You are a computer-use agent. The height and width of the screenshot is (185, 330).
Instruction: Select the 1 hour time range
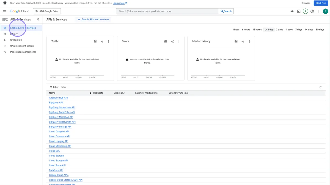tap(236, 30)
